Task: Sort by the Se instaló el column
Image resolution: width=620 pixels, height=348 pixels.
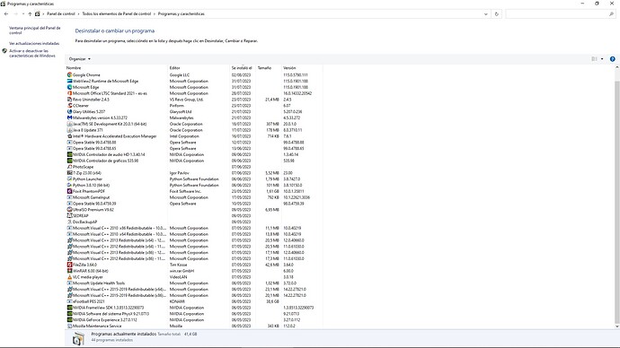Action: 243,68
